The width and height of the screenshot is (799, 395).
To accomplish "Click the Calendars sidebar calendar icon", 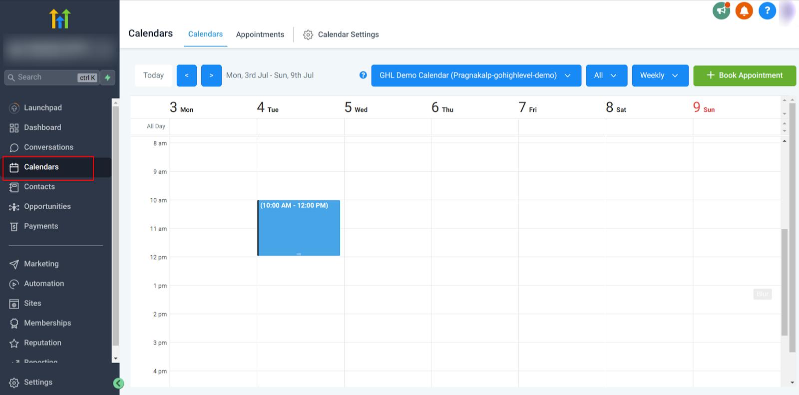I will (14, 167).
